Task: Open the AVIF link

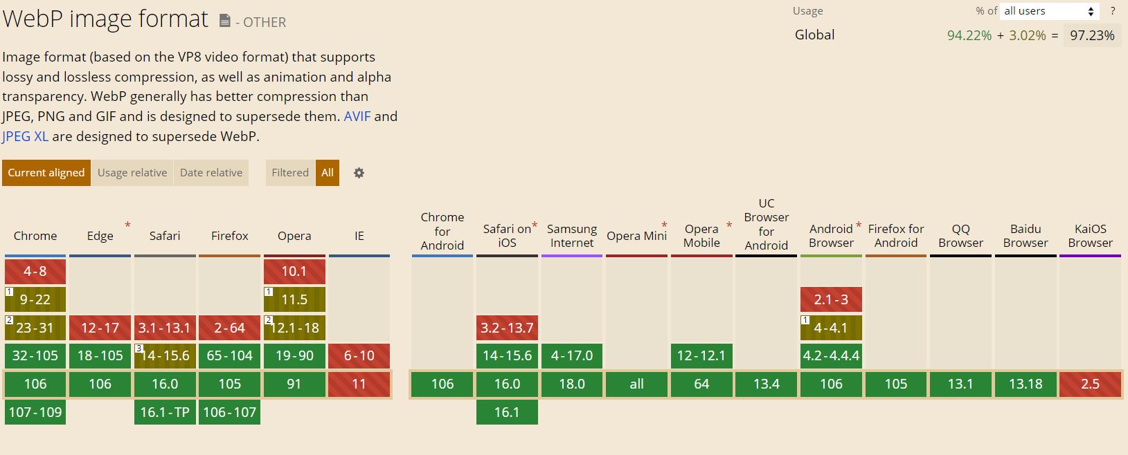Action: click(x=357, y=116)
